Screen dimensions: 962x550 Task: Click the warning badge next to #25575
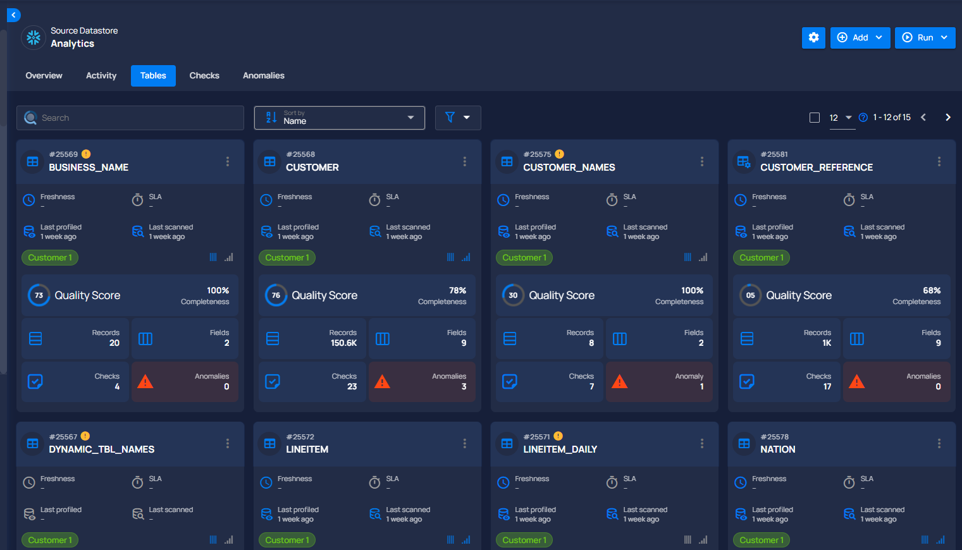click(x=559, y=154)
